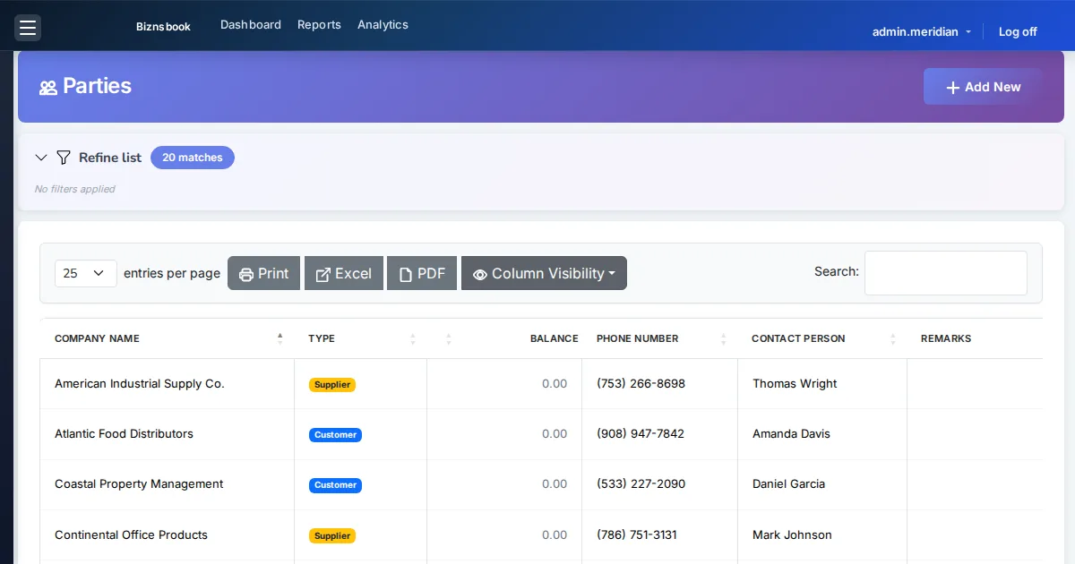This screenshot has width=1075, height=564.
Task: Click phone number (786) 751-3131
Action: coord(637,535)
